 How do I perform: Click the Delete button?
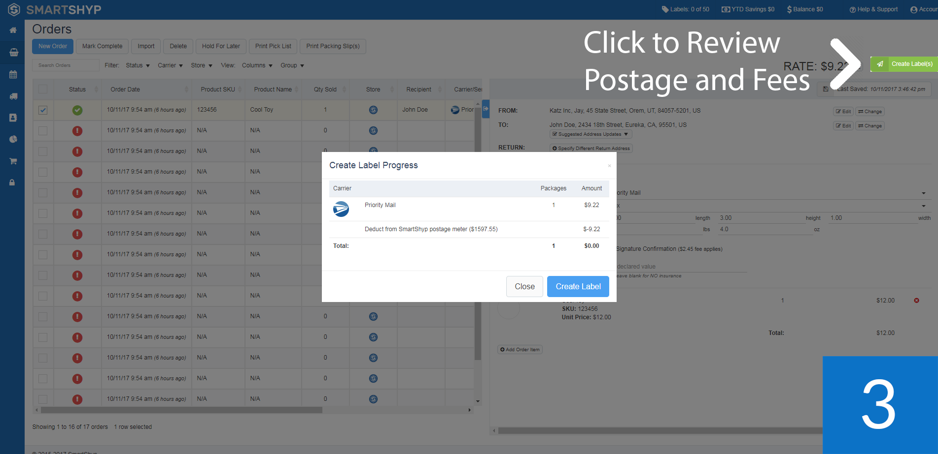tap(178, 46)
